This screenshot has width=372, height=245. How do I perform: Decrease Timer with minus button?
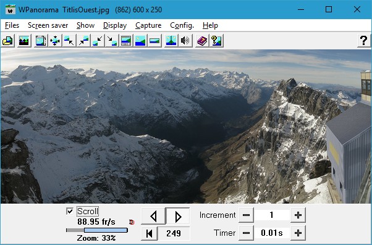pos(246,233)
